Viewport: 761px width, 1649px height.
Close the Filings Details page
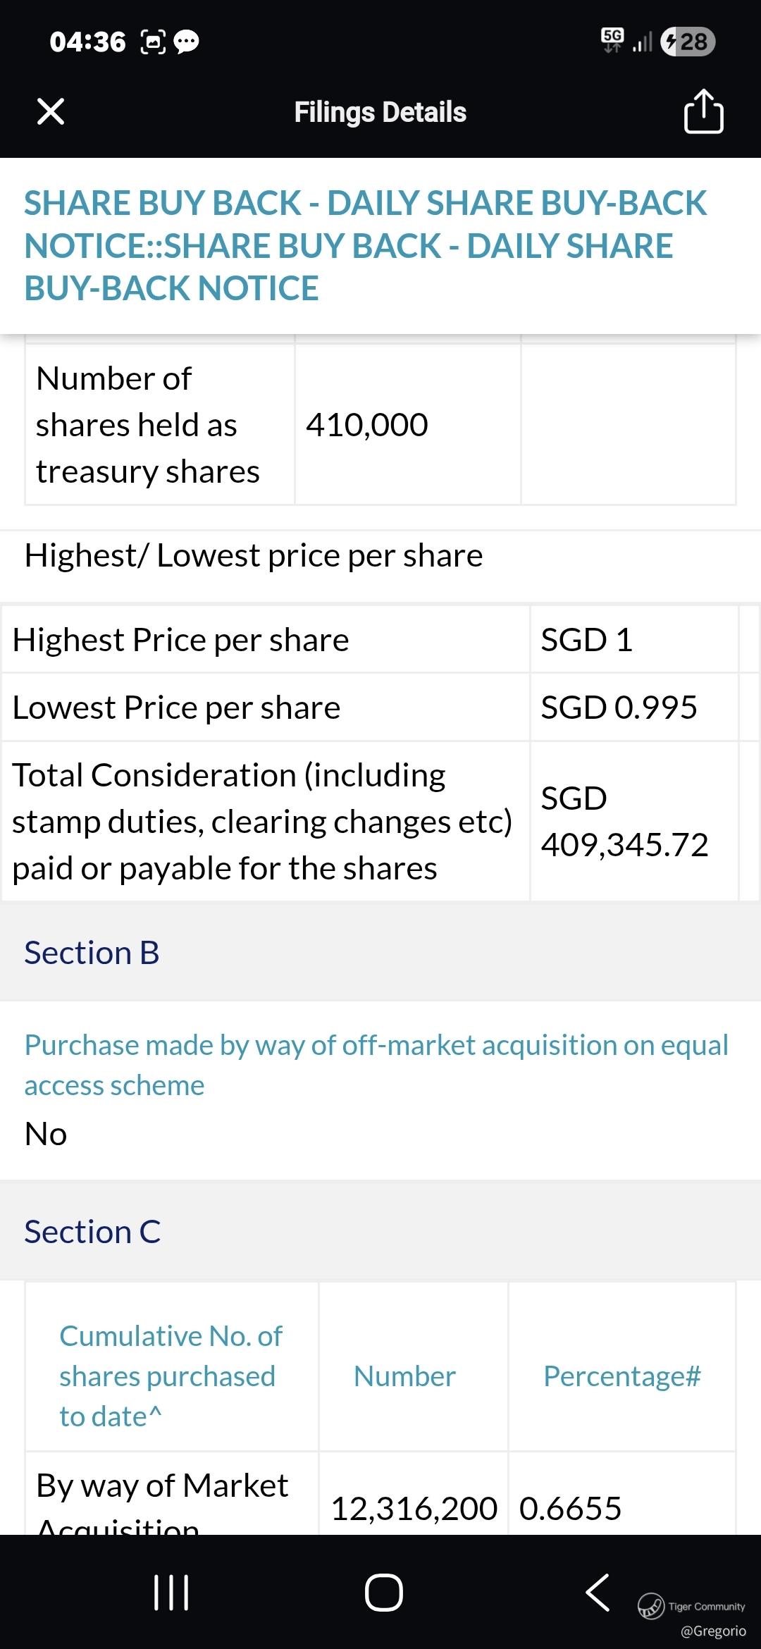[51, 111]
